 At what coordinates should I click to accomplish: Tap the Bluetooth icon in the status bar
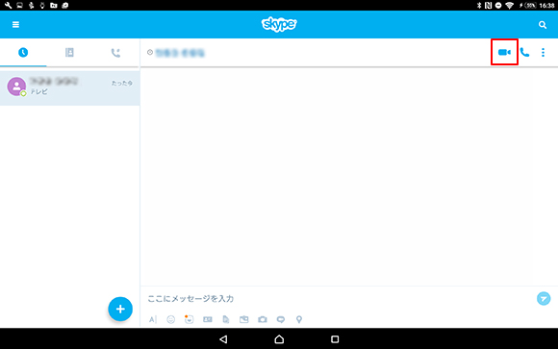(x=479, y=6)
